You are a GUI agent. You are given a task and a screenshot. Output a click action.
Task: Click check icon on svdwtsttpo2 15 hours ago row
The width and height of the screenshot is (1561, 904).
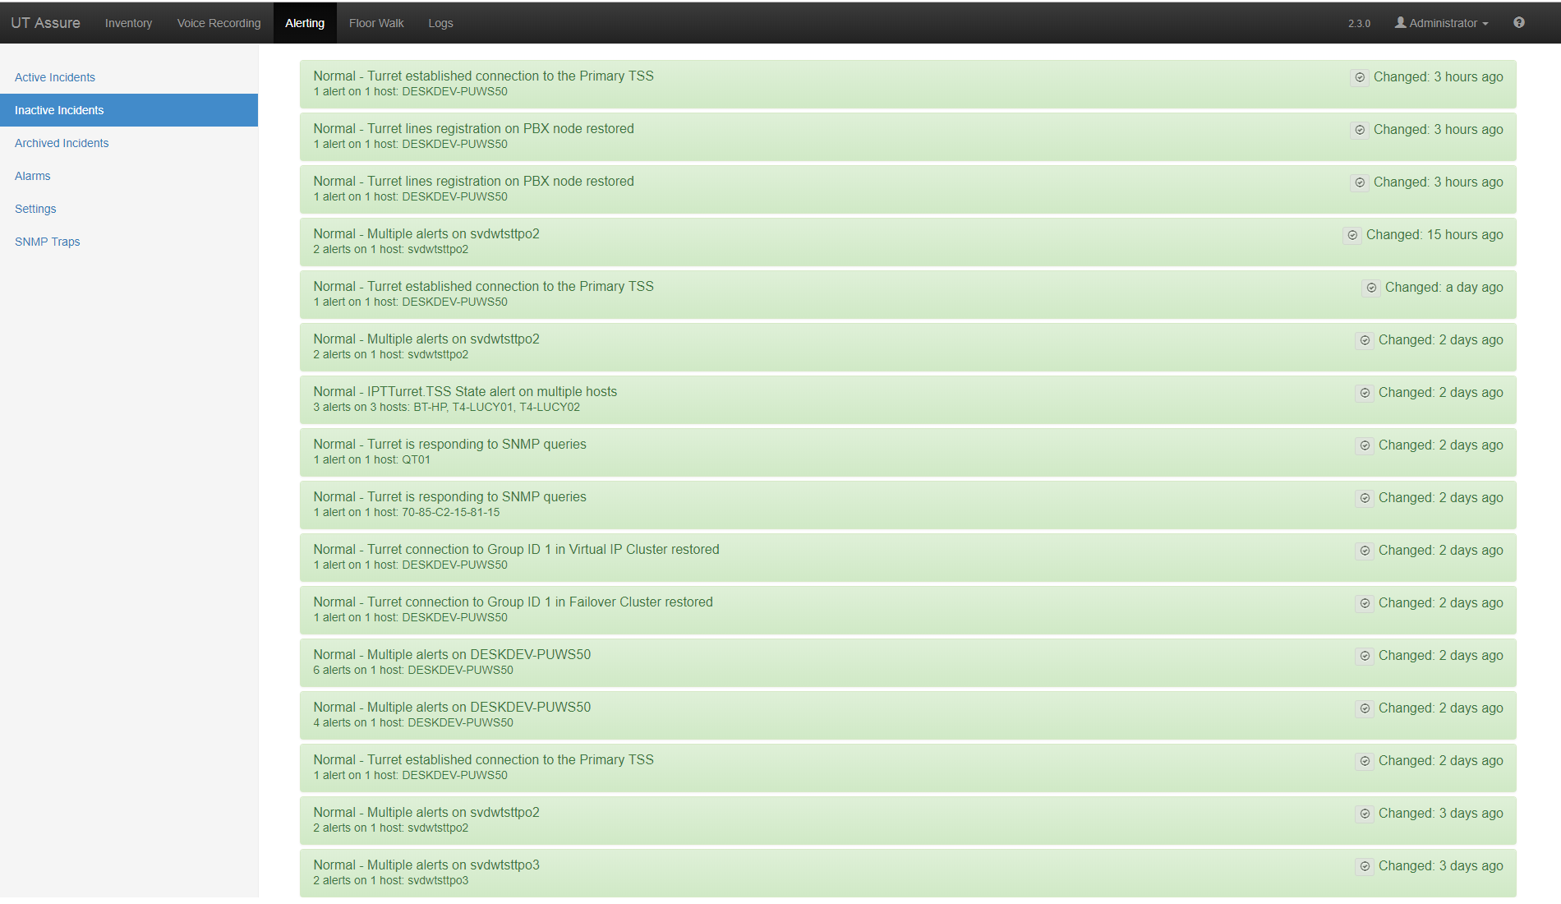pyautogui.click(x=1352, y=235)
